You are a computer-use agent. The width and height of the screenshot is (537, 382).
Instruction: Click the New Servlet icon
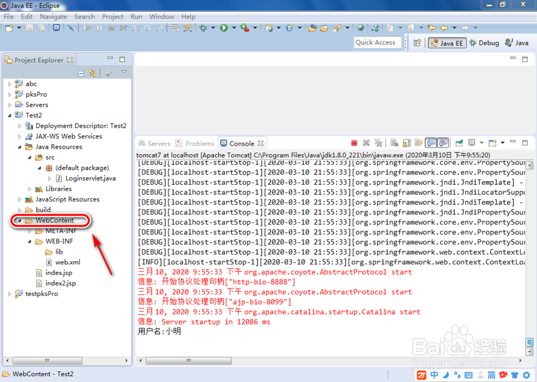click(x=290, y=28)
